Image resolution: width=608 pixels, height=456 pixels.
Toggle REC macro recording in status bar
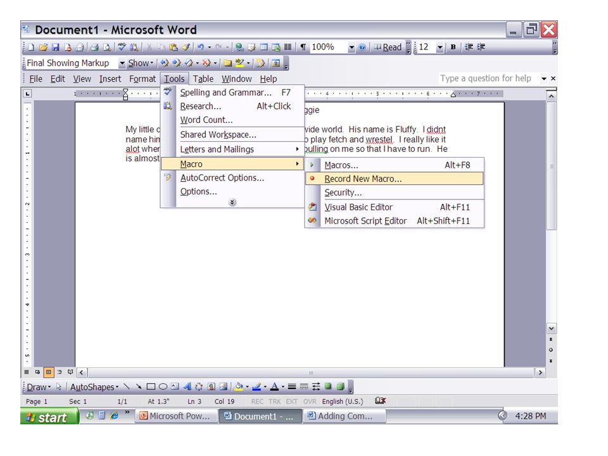point(257,402)
